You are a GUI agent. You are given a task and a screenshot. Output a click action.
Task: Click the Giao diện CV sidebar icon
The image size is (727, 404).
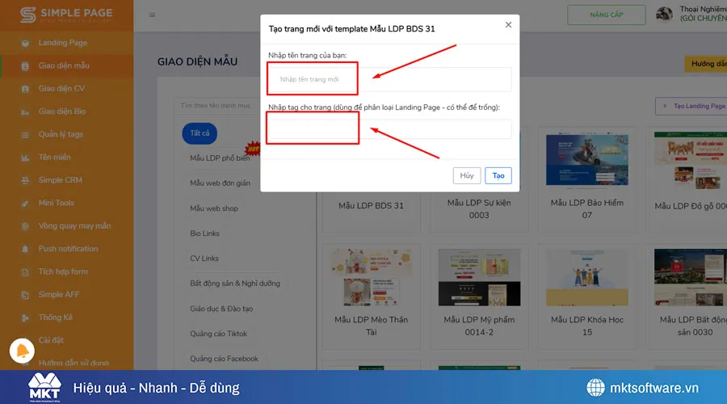pyautogui.click(x=24, y=89)
